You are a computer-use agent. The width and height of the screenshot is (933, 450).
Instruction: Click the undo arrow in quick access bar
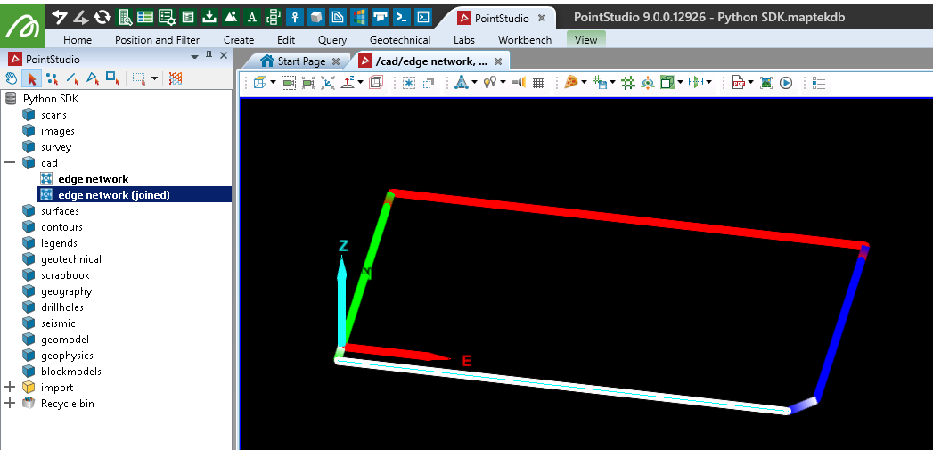pyautogui.click(x=60, y=17)
